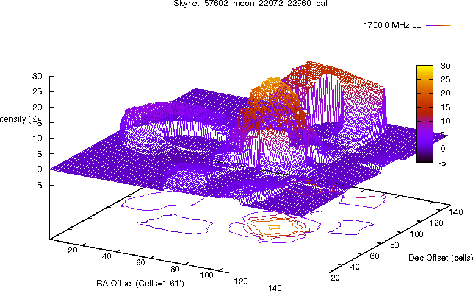The width and height of the screenshot is (473, 291).
Task: Click Dec Offset axis tick 120
Action: point(436,223)
